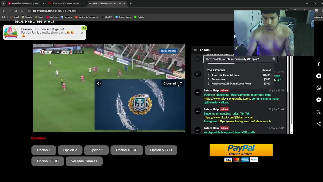Screen dimensions: 323x182
Task: Close the GOL PERU EN VIVO tab
Action: (124, 4)
